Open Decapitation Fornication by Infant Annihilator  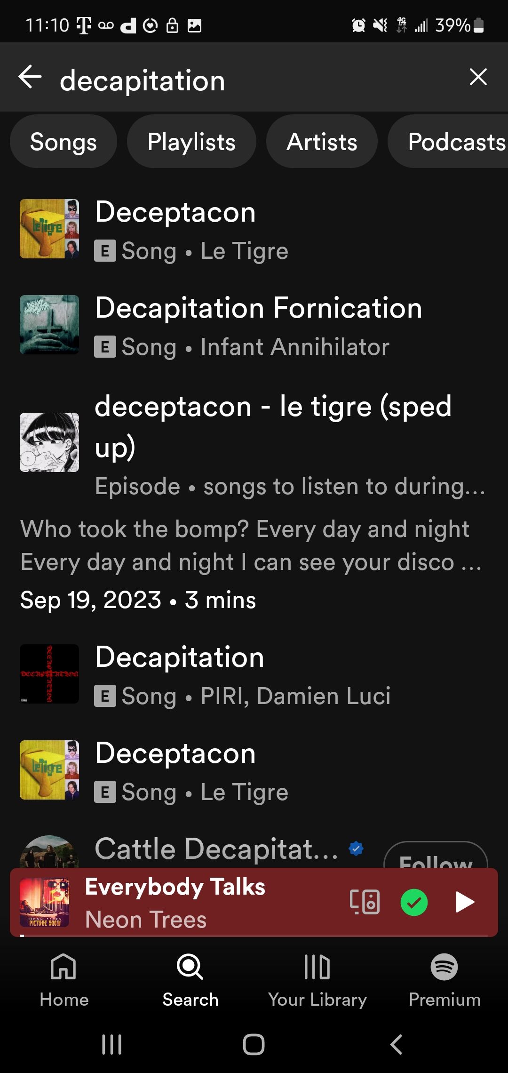click(258, 326)
